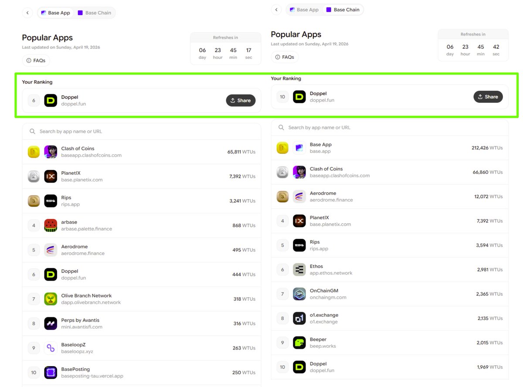Image resolution: width=523 pixels, height=387 pixels.
Task: Open the arbase watermelon icon
Action: tap(51, 225)
